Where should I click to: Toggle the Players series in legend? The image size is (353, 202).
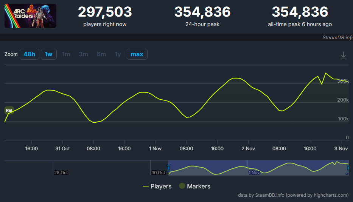(x=157, y=186)
